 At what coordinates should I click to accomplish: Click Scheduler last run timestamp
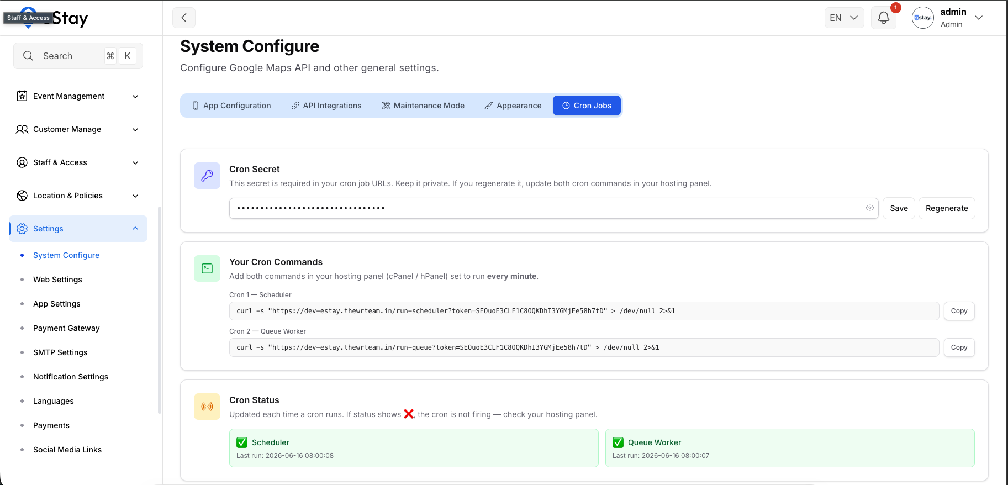[x=285, y=456]
